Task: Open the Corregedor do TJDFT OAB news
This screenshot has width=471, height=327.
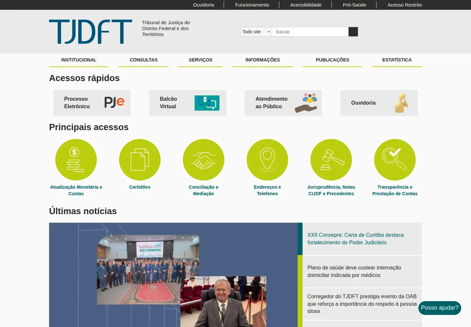Action: pos(362,304)
